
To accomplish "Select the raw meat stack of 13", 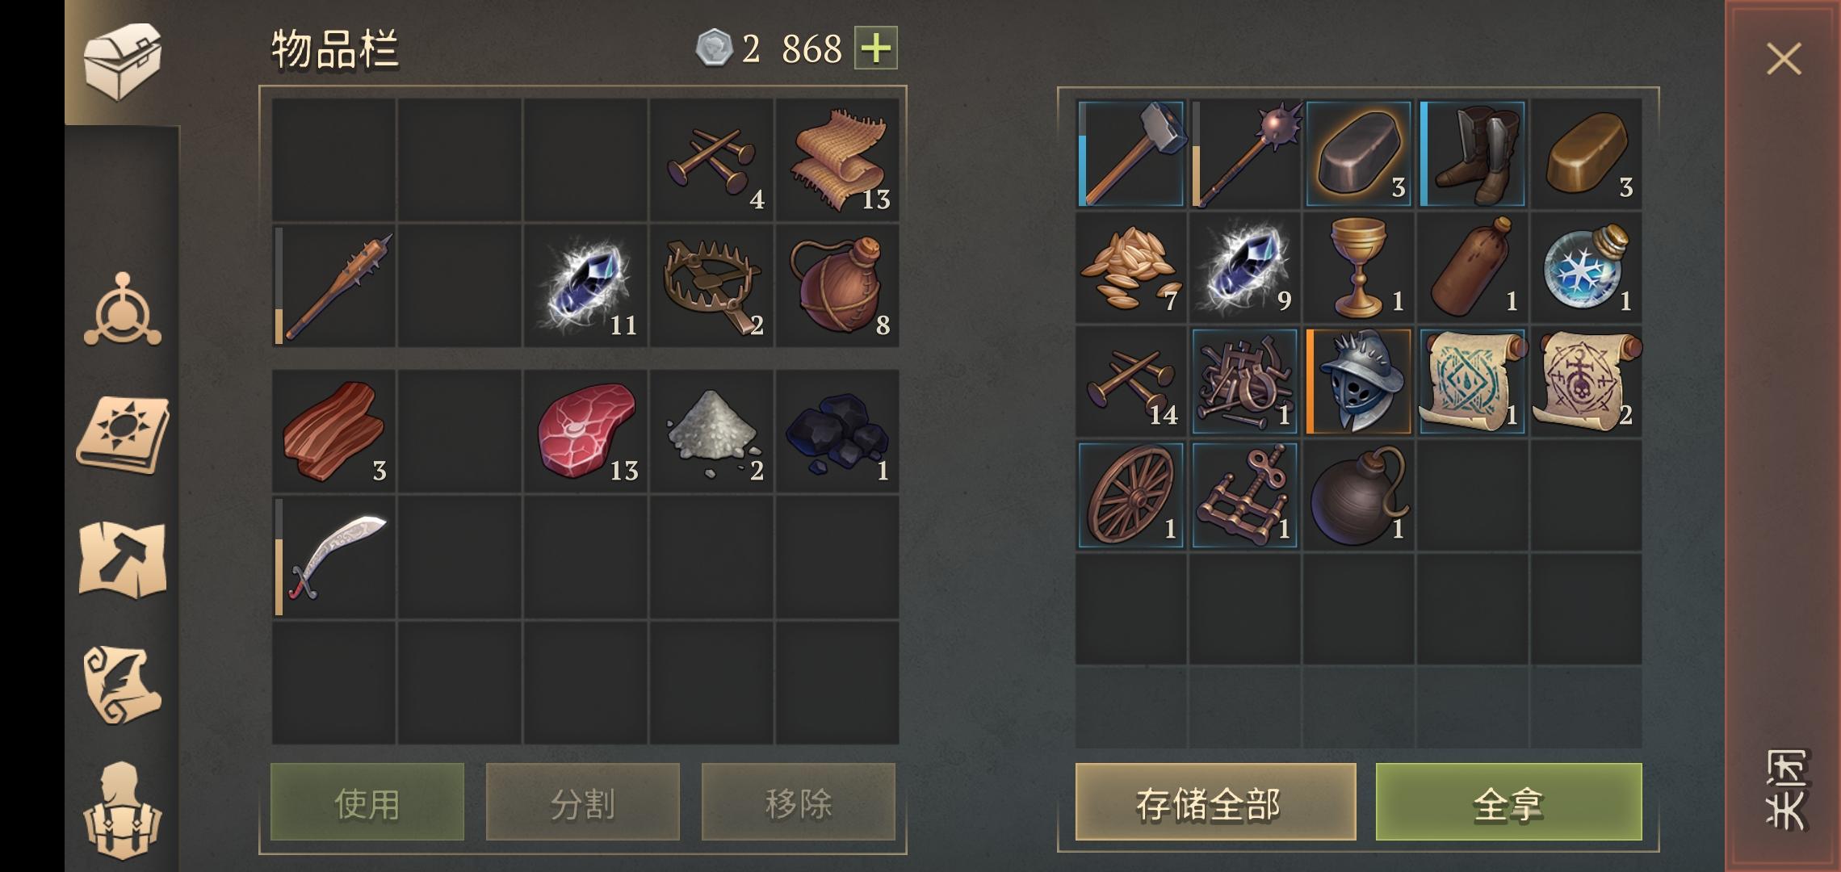I will pos(585,431).
